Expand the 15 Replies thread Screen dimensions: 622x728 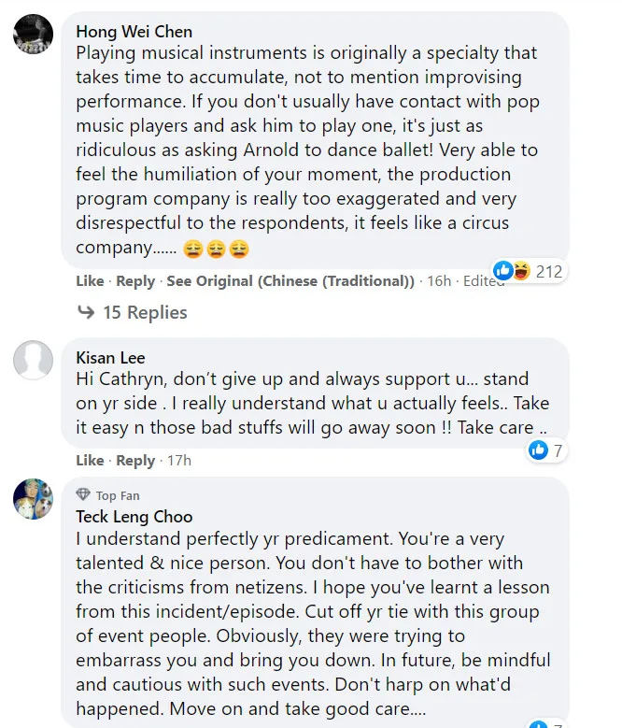point(144,312)
